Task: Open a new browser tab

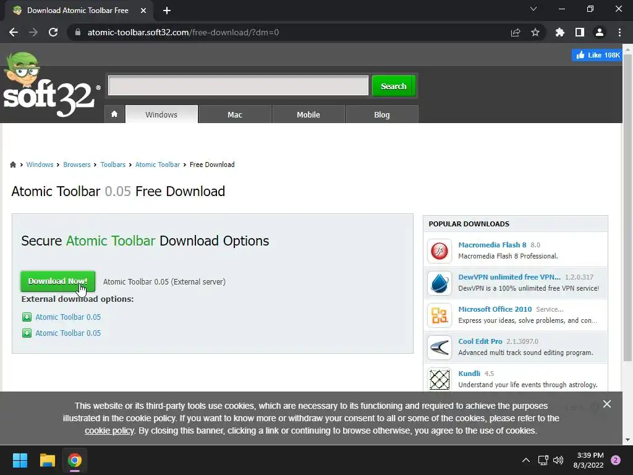Action: [x=167, y=11]
